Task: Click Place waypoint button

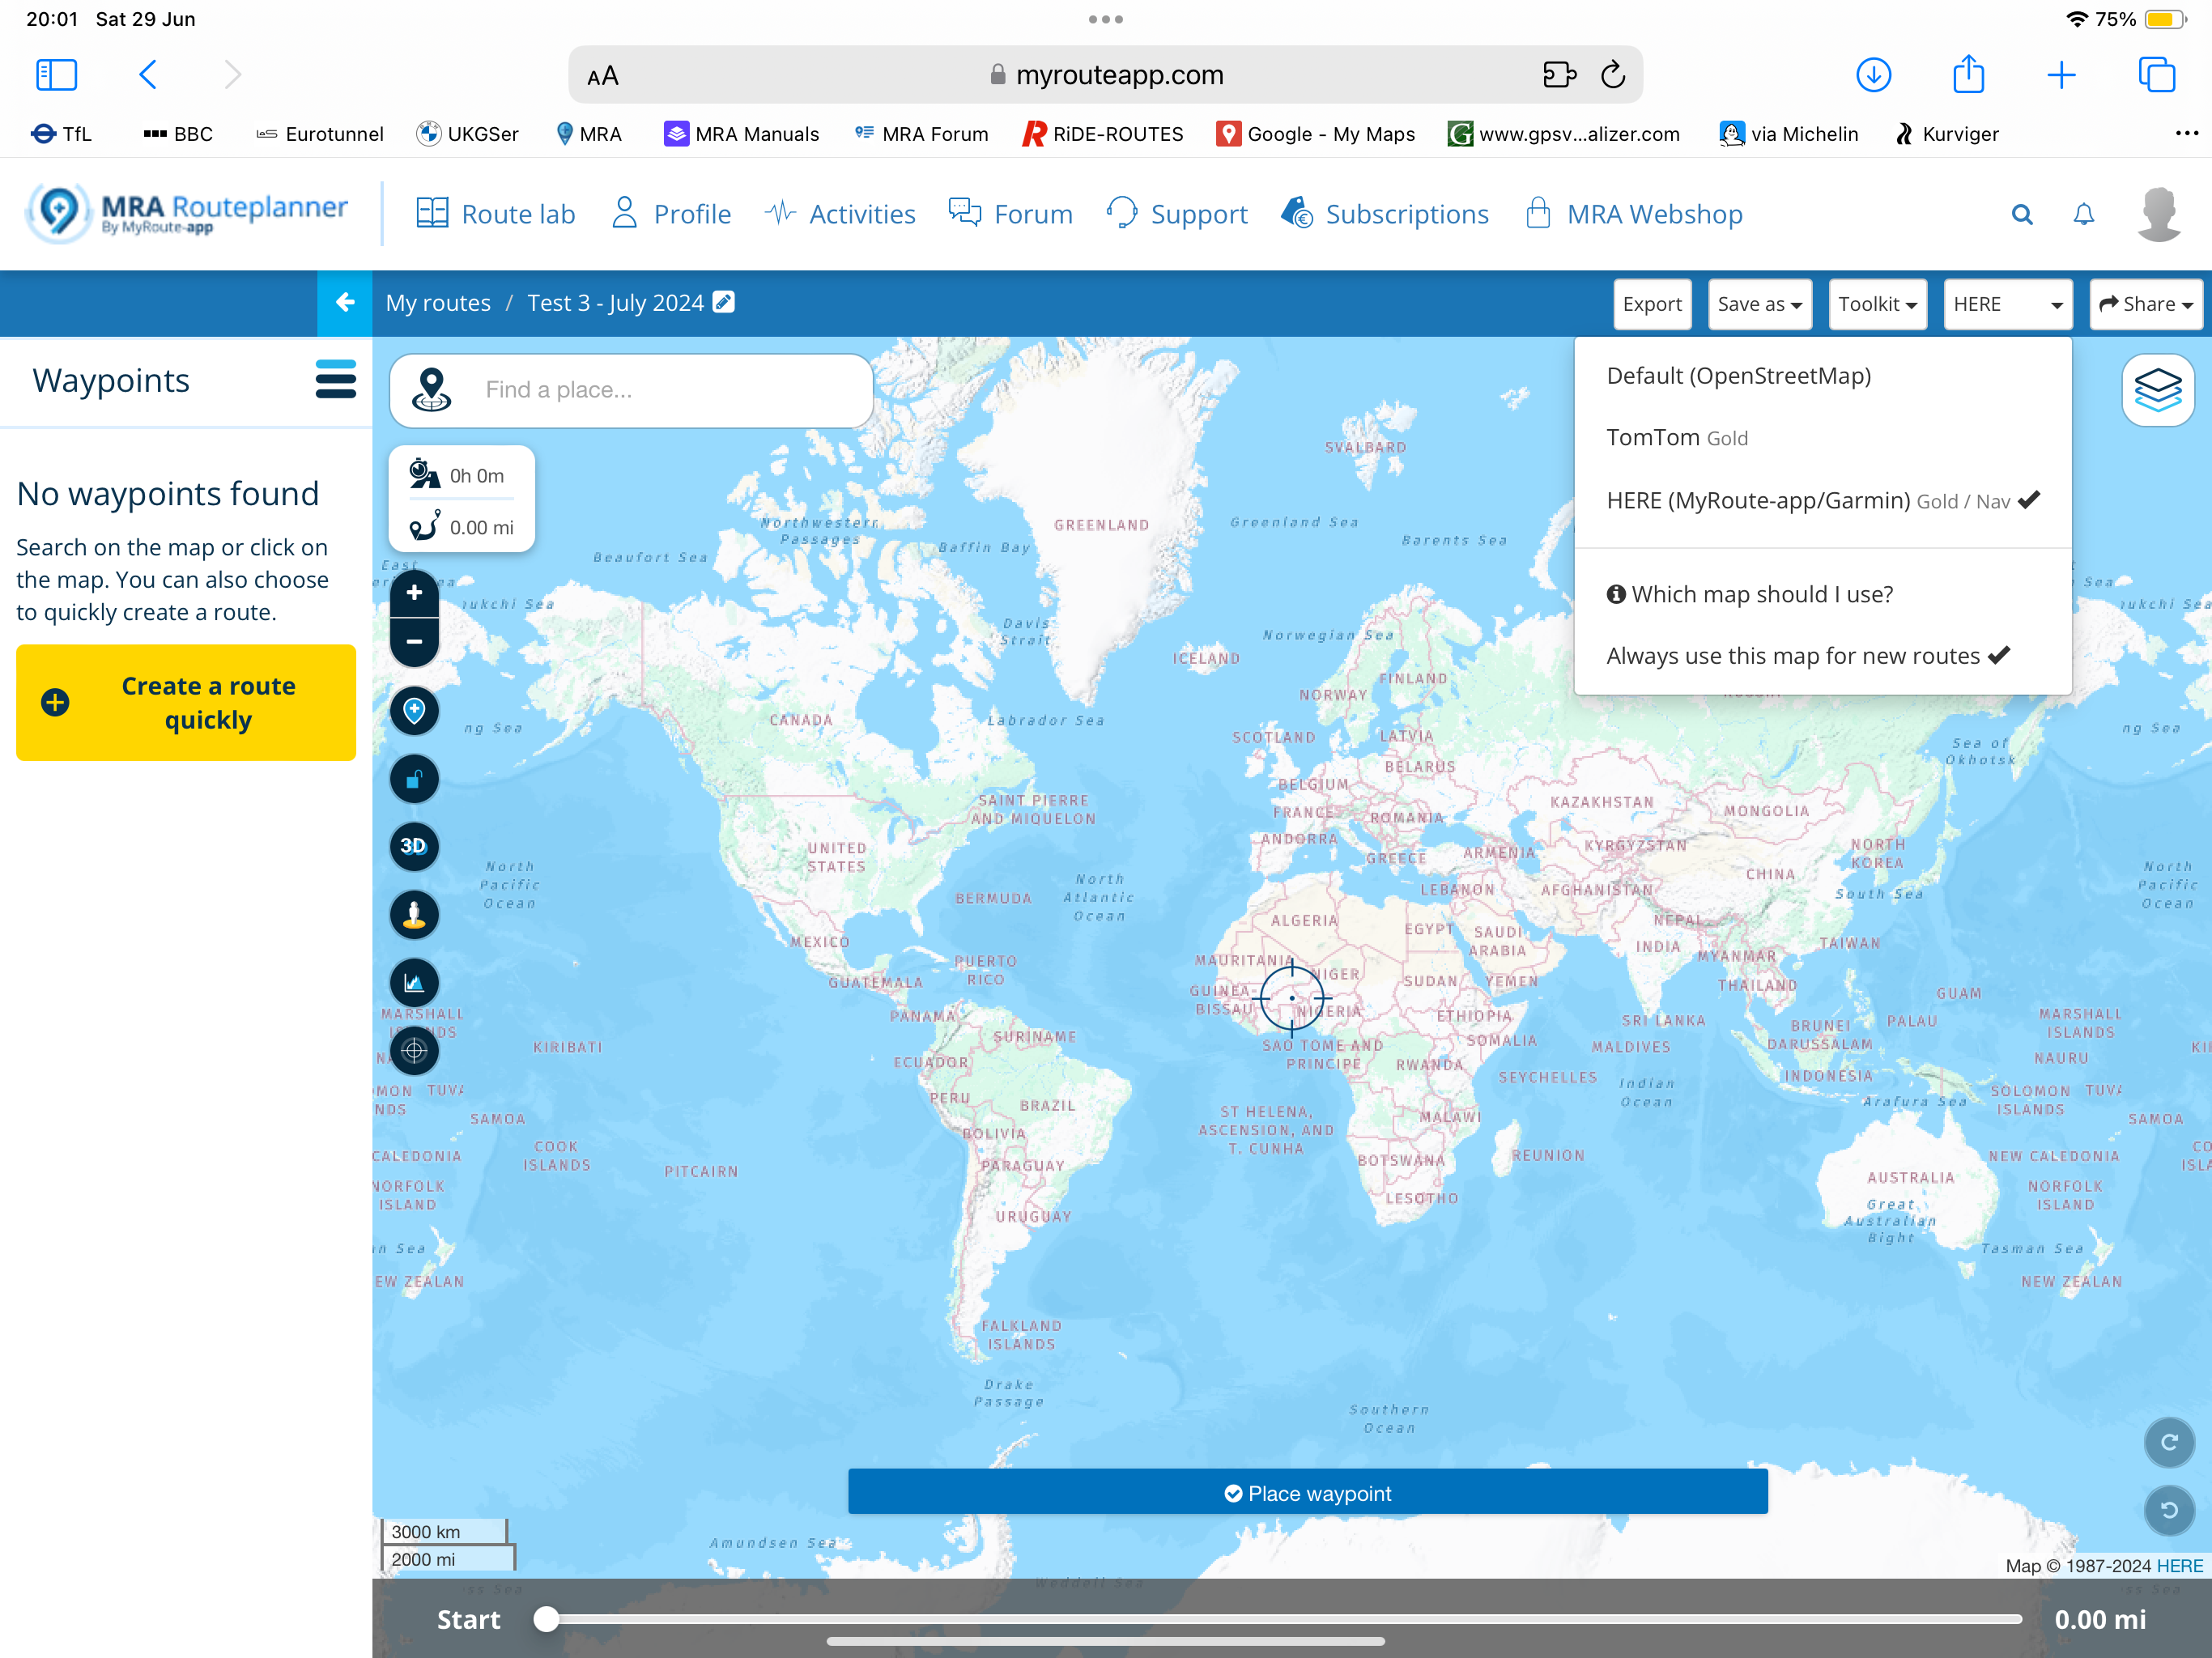Action: click(x=1307, y=1492)
